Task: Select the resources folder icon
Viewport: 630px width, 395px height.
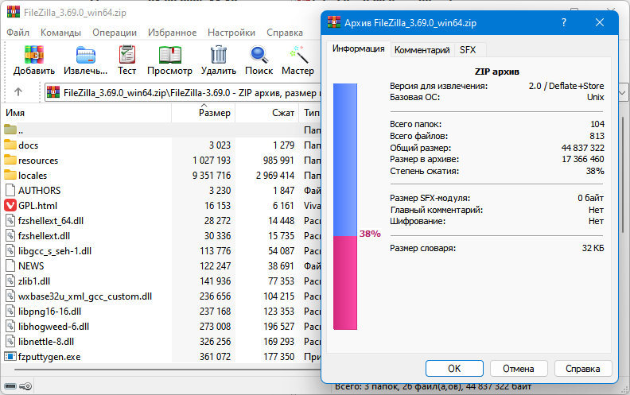Action: 10,160
